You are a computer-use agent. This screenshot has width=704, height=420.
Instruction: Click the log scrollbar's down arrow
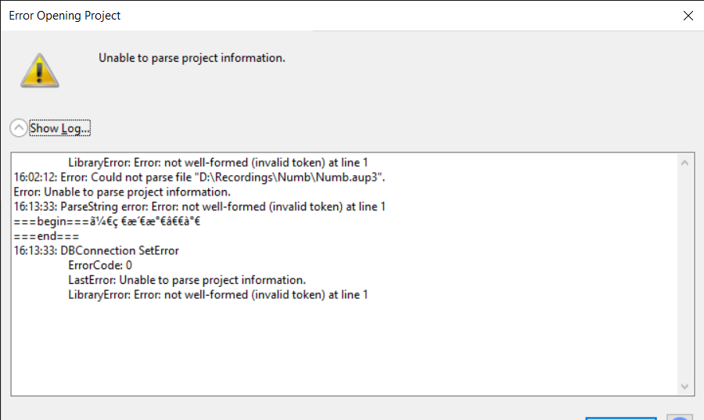(x=684, y=386)
